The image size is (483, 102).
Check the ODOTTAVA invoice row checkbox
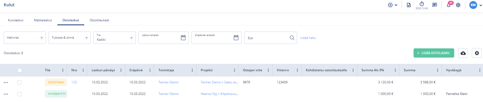[20, 83]
